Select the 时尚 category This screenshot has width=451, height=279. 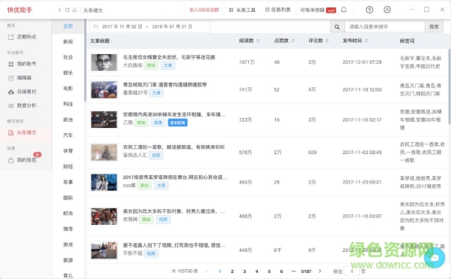68,214
